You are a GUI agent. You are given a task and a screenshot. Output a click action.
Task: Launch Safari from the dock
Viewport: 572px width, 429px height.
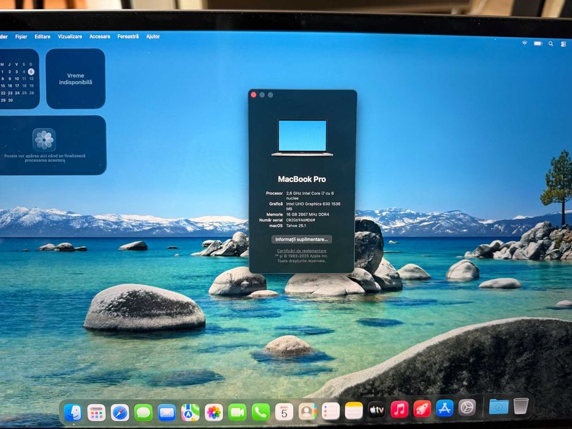coord(120,413)
